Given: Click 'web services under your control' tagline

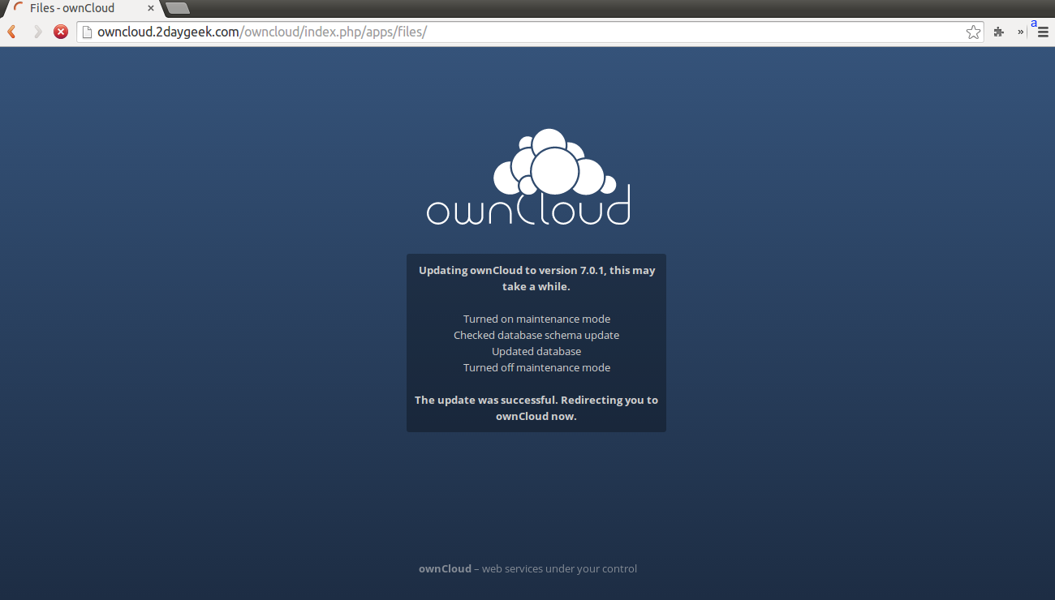Looking at the screenshot, I should point(559,568).
